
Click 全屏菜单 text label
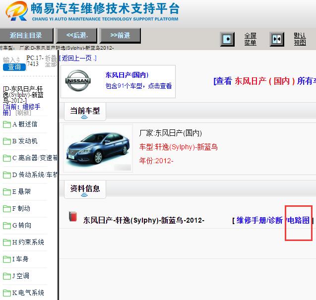click(x=251, y=39)
